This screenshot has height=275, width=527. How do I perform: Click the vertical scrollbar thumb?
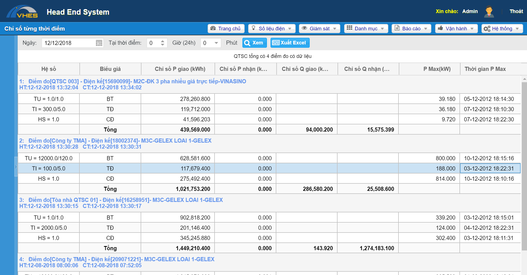(x=524, y=166)
